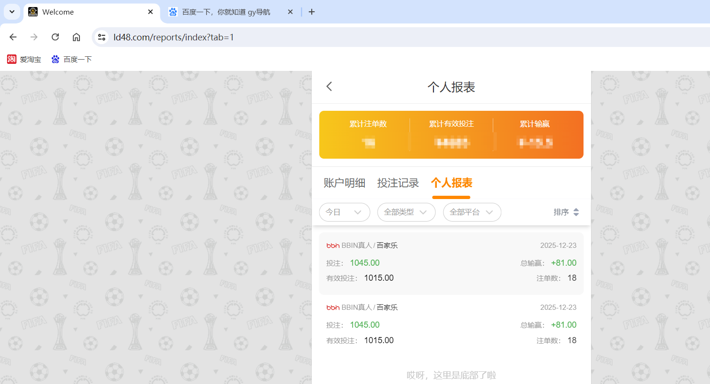Click the back chevron beside 个人报表 title
Screen dimensions: 710x384
tap(329, 86)
